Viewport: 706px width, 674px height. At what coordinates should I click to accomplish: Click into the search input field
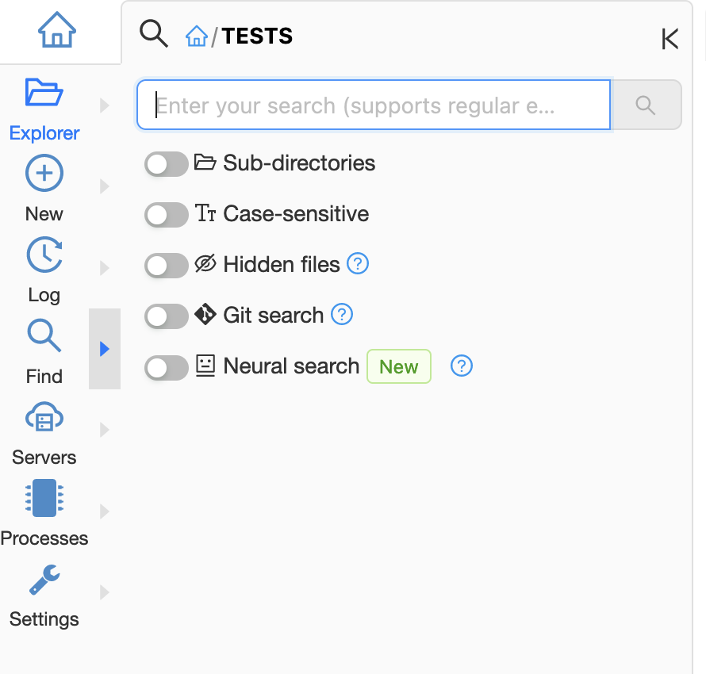(x=373, y=105)
